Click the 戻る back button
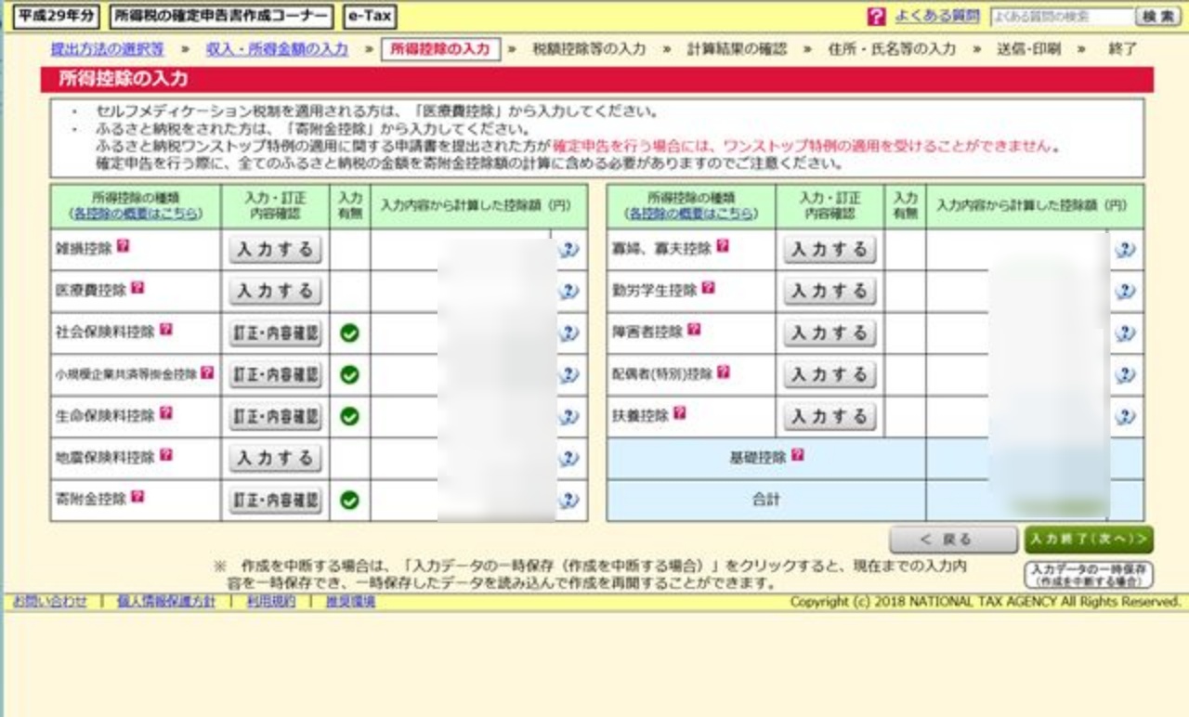The width and height of the screenshot is (1189, 717). point(953,540)
